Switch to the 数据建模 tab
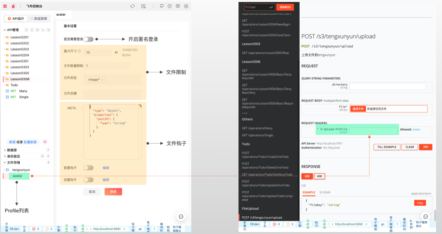 (38, 18)
